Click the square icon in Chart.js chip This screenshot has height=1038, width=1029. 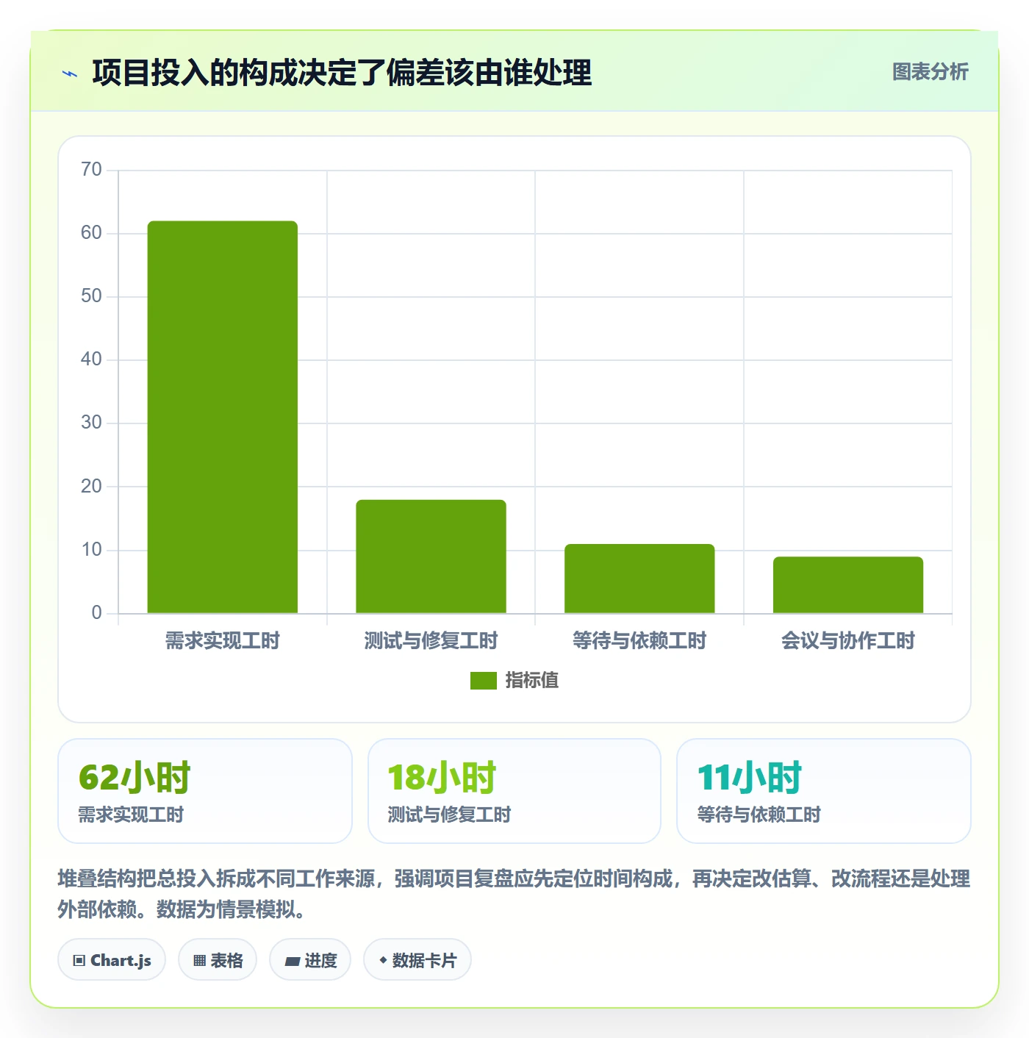point(79,961)
